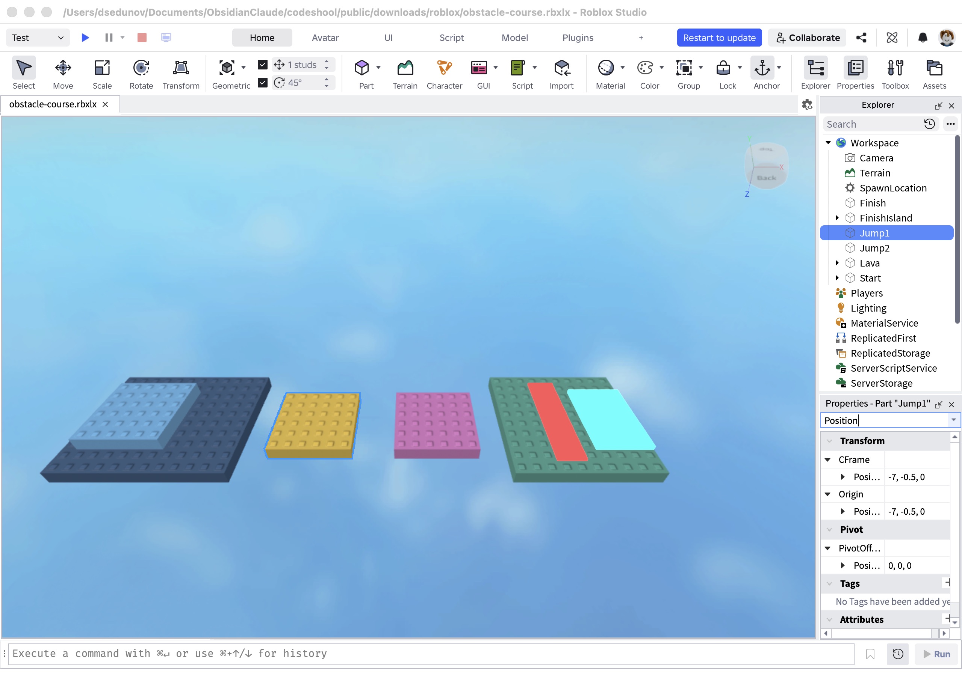Open the Plugins tab
962x693 pixels.
coord(578,38)
